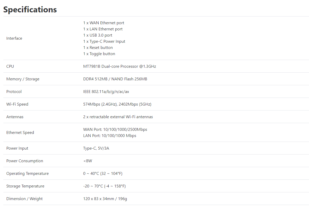
Task: Click the '1 x USB 3.0 port' line
Action: [x=98, y=35]
